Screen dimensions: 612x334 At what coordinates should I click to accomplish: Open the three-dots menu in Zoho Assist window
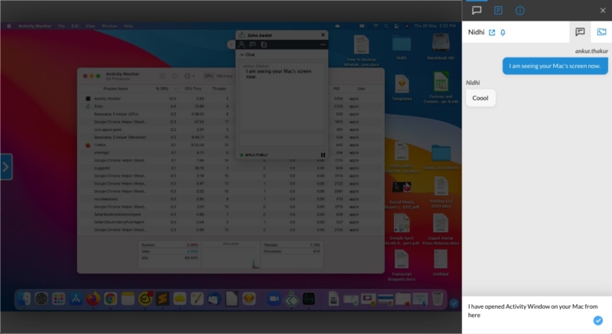point(323,44)
